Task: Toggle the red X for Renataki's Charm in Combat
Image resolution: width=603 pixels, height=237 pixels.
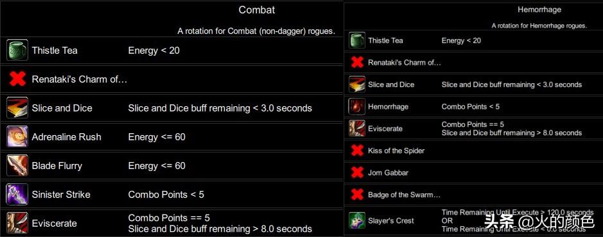Action: click(x=17, y=79)
